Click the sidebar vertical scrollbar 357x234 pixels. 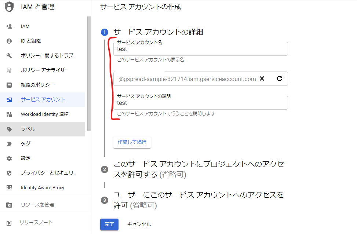coord(89,73)
